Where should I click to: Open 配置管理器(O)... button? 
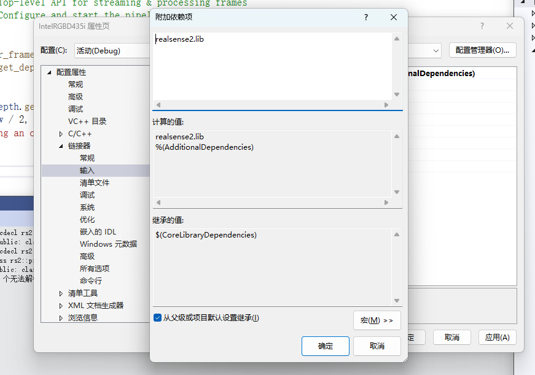482,50
